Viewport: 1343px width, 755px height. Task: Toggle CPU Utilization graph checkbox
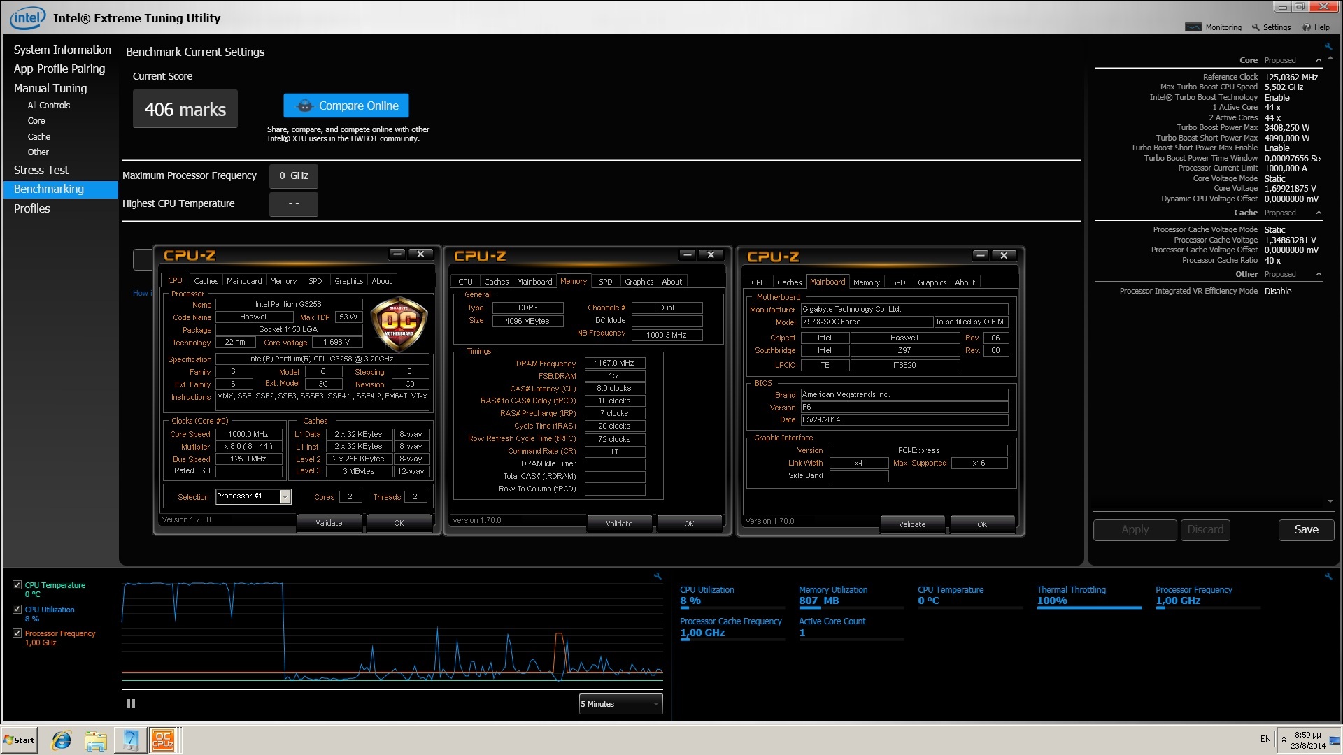[x=17, y=610]
